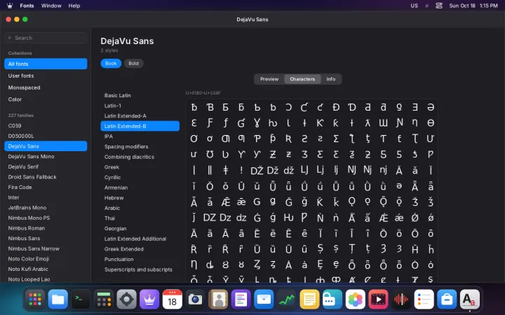Open the Fonts menu
Viewport: 505px width, 315px height.
[27, 6]
